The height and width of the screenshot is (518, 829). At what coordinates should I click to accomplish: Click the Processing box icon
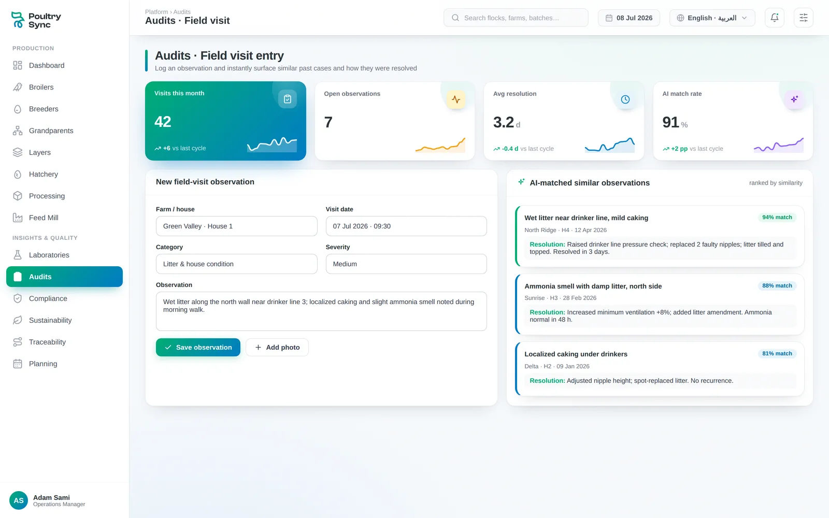tap(18, 196)
